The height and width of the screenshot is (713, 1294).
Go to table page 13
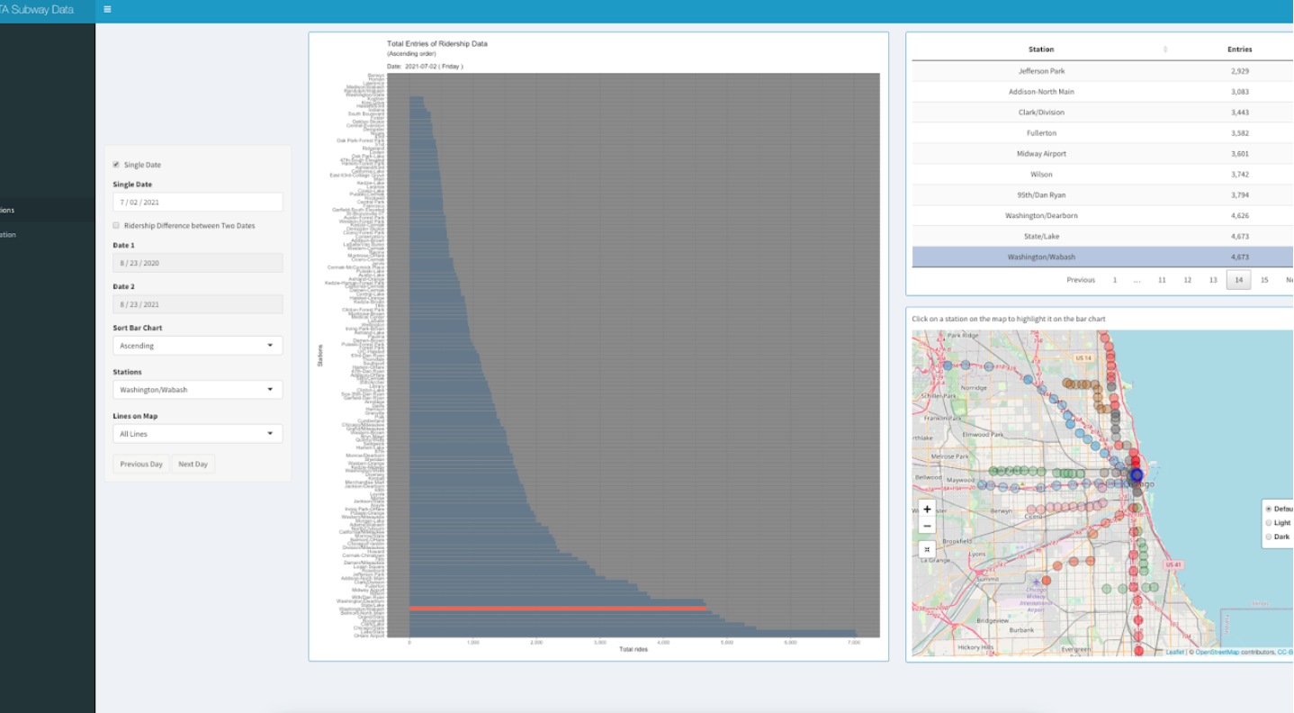coord(1213,280)
